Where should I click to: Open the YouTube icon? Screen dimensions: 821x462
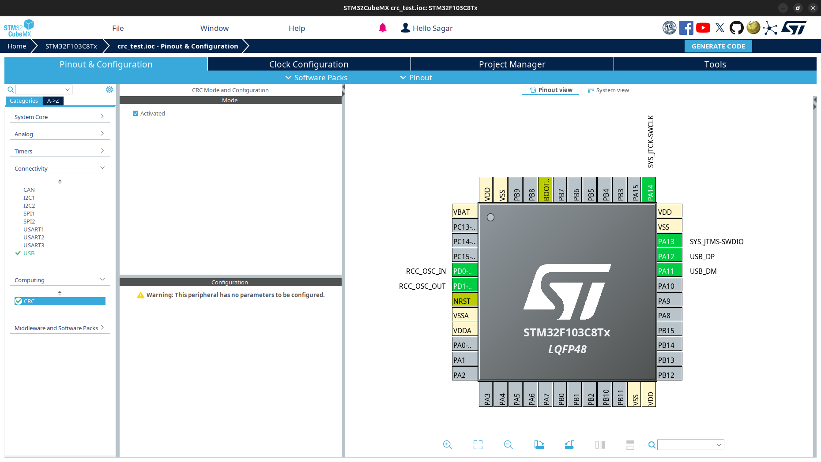point(703,28)
